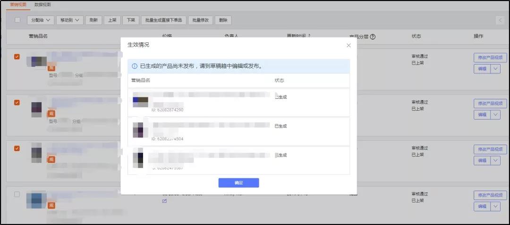
Task: Click the 操作 column header
Action: point(478,36)
